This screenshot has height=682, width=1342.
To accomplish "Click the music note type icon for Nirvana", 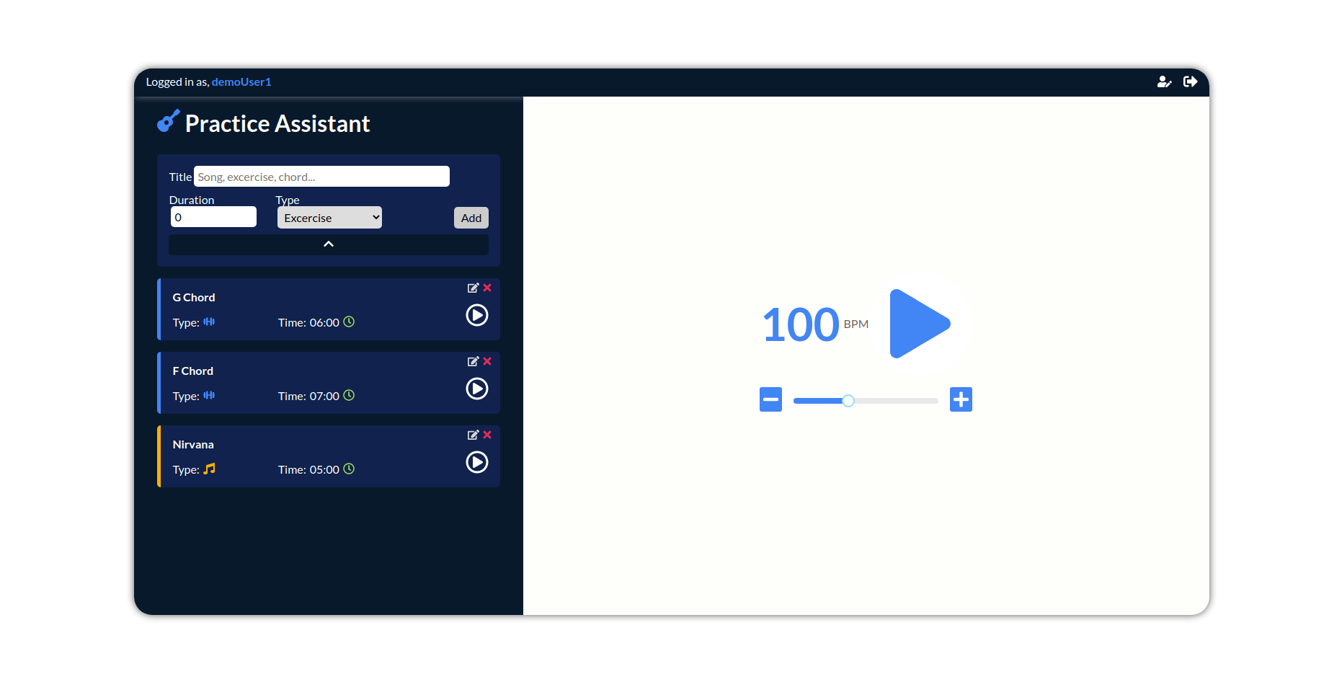I will [209, 469].
